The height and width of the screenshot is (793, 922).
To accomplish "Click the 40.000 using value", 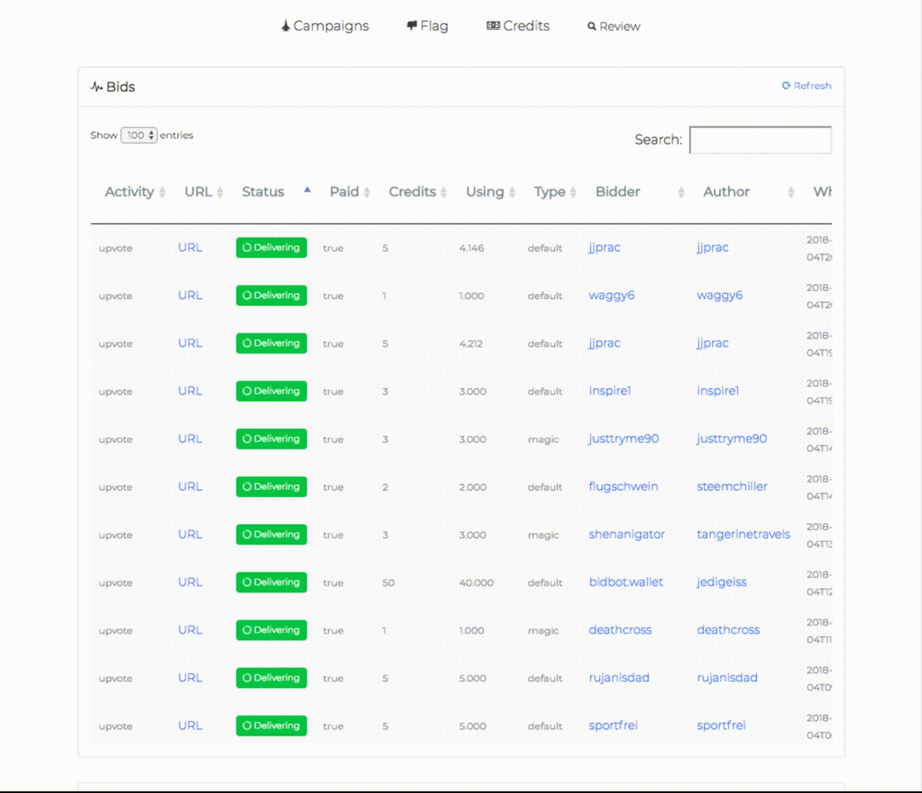I will (x=477, y=583).
